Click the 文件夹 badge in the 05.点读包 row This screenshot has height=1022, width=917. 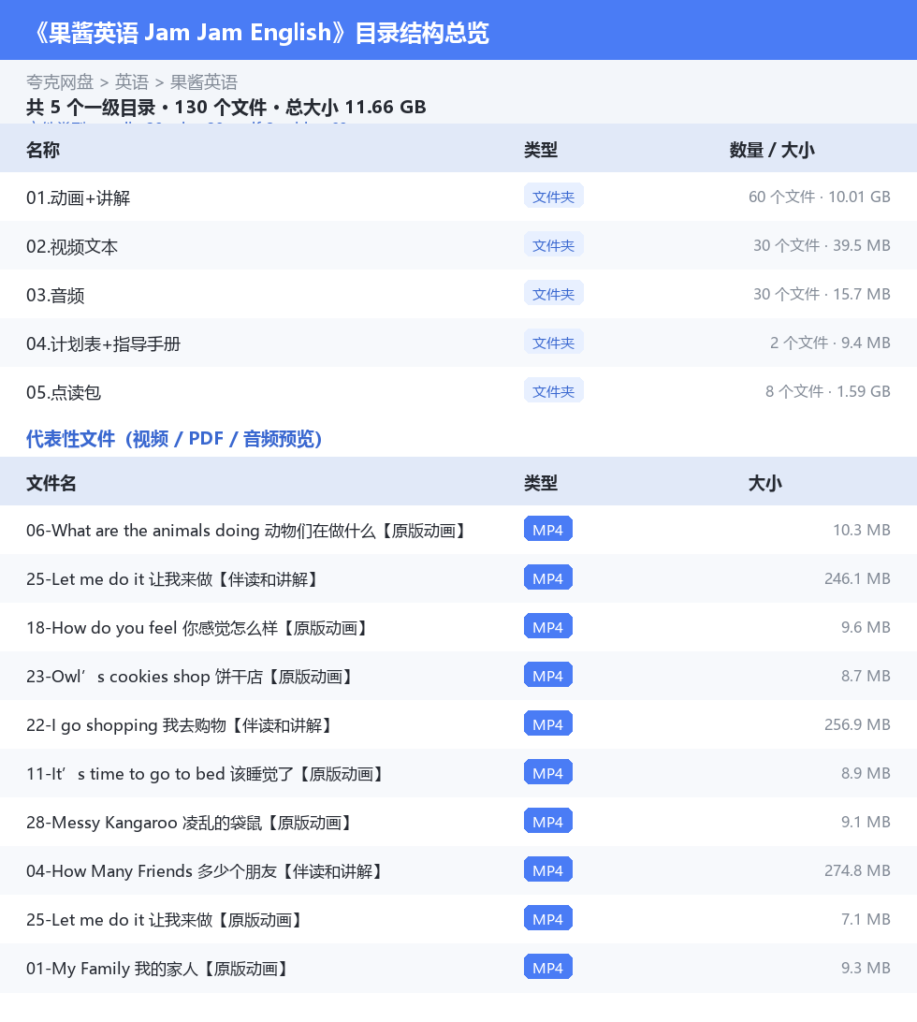coord(553,391)
